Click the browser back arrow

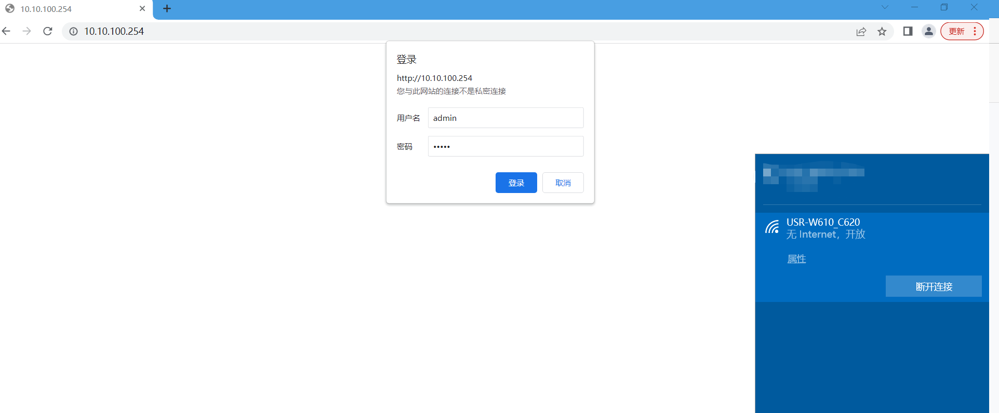pyautogui.click(x=6, y=31)
